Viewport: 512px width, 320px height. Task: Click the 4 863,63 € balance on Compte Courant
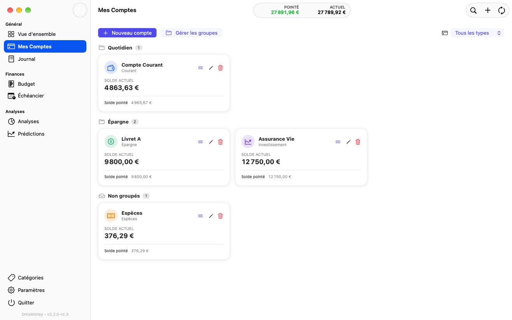(121, 88)
